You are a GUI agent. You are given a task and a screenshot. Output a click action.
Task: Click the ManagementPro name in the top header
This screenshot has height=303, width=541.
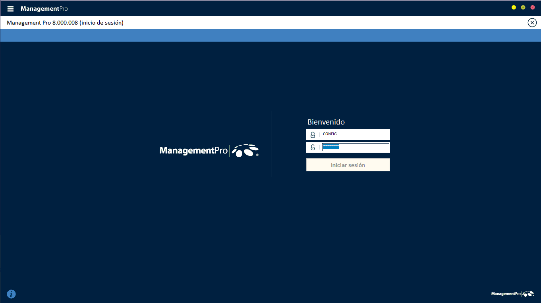tap(44, 9)
